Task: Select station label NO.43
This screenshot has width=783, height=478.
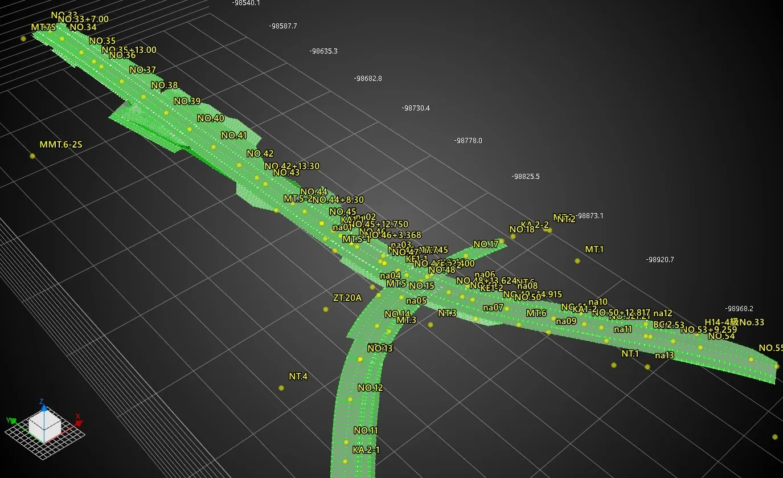Action: point(286,173)
